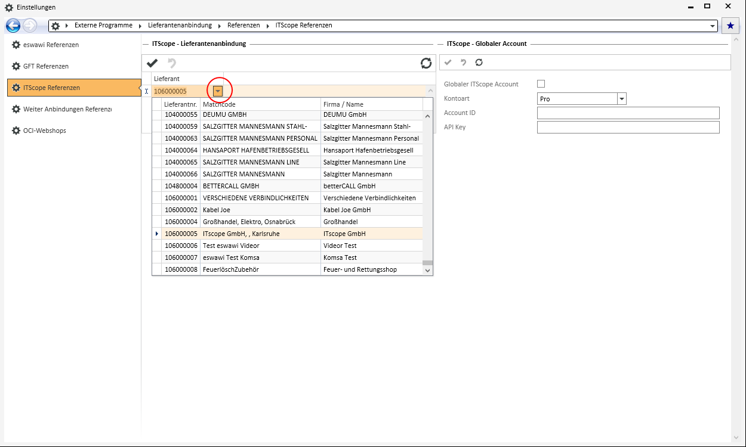The height and width of the screenshot is (447, 746).
Task: Select the ITscope GmbH, , Karlsruhe matchcode
Action: pos(260,234)
